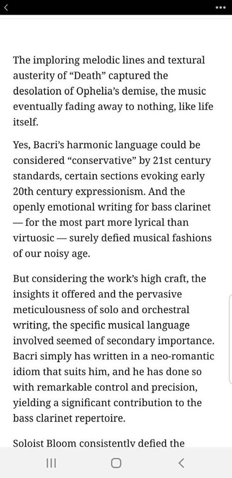
Task: Select the word "itself" ending first paragraph
Action: click(x=25, y=122)
